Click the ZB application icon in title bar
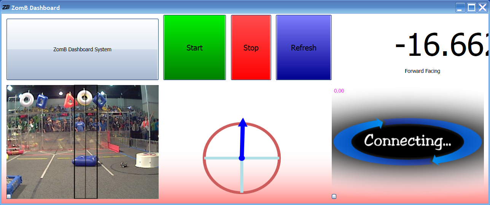 pos(6,7)
